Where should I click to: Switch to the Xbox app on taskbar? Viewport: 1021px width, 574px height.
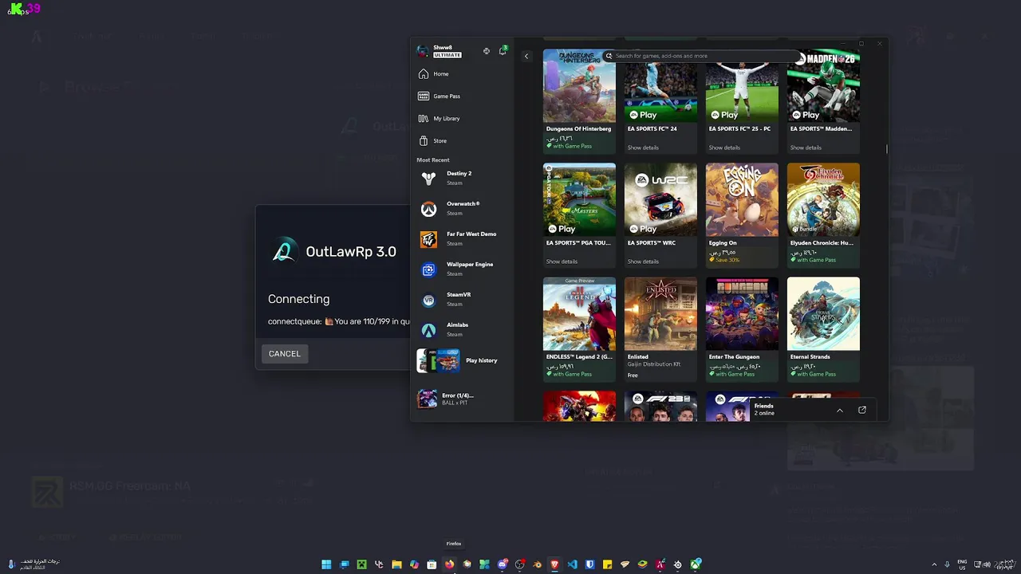[696, 564]
